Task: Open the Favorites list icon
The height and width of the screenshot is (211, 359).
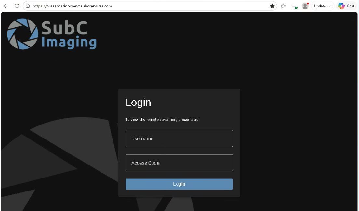Action: [x=283, y=6]
